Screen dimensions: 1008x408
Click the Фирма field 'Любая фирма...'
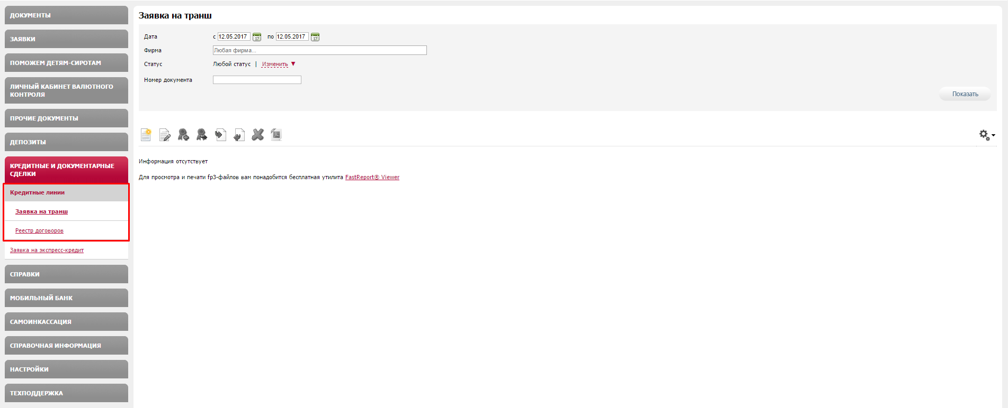[x=319, y=50]
